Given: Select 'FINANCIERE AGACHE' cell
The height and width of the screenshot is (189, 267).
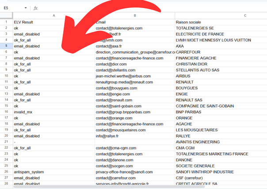Looking at the screenshot, I should coord(221,58).
